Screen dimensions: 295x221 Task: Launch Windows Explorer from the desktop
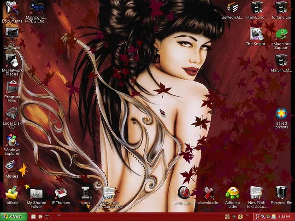coord(12,140)
